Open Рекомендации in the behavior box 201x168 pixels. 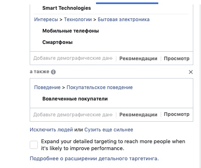pyautogui.click(x=138, y=115)
